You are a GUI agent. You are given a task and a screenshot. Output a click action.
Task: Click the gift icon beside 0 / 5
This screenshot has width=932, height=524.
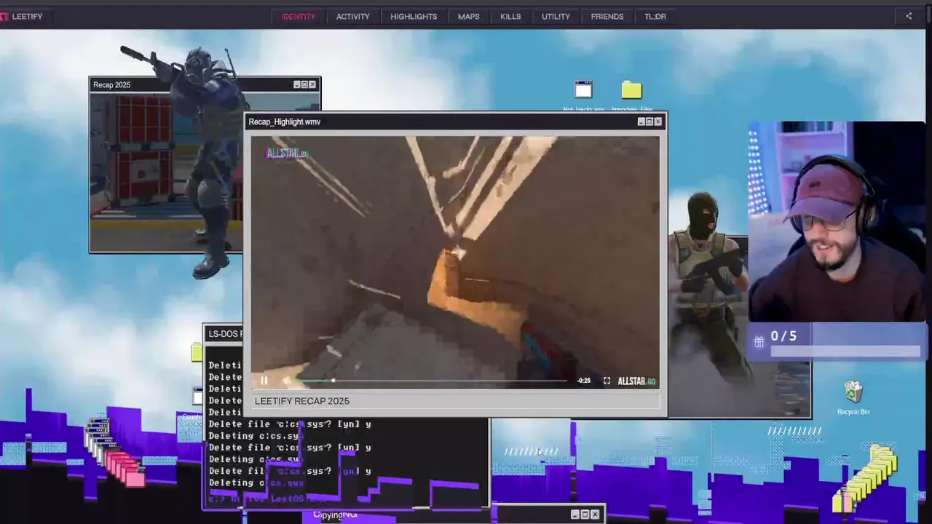pyautogui.click(x=759, y=341)
